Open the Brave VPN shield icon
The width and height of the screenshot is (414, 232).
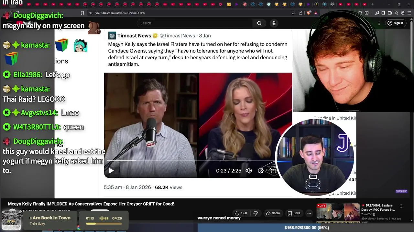[403, 13]
